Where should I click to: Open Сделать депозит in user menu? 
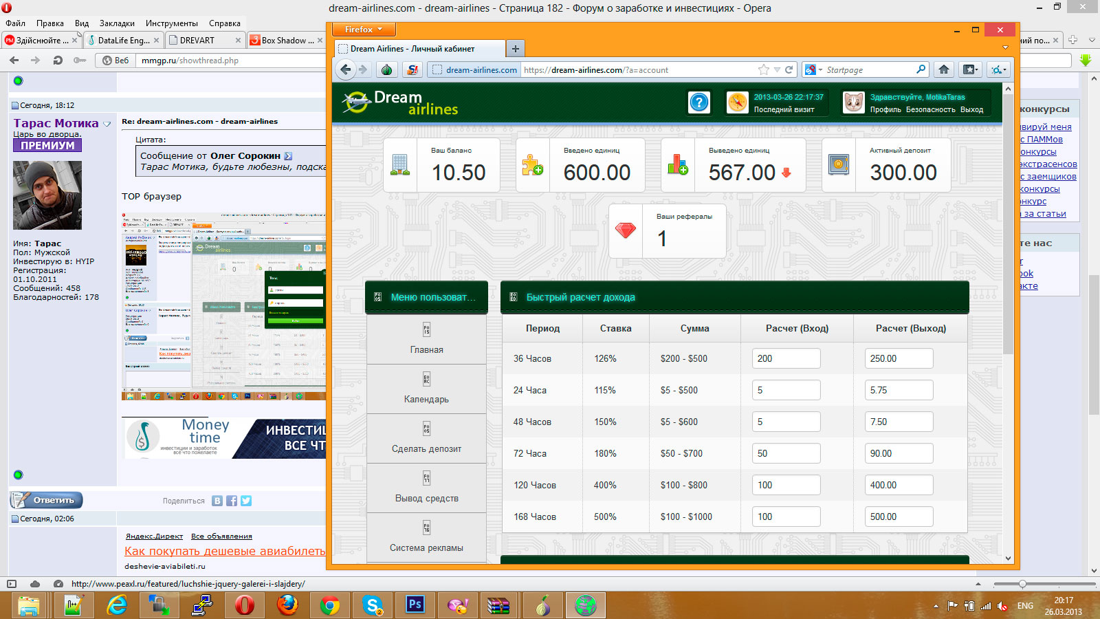click(426, 439)
